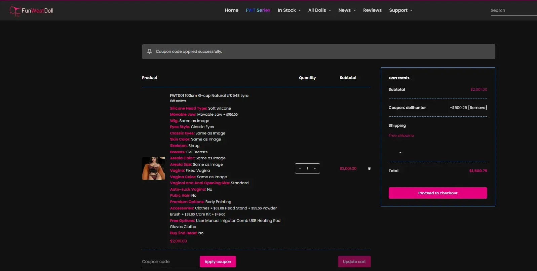Click the Product column header
This screenshot has height=271, width=537.
[x=150, y=78]
